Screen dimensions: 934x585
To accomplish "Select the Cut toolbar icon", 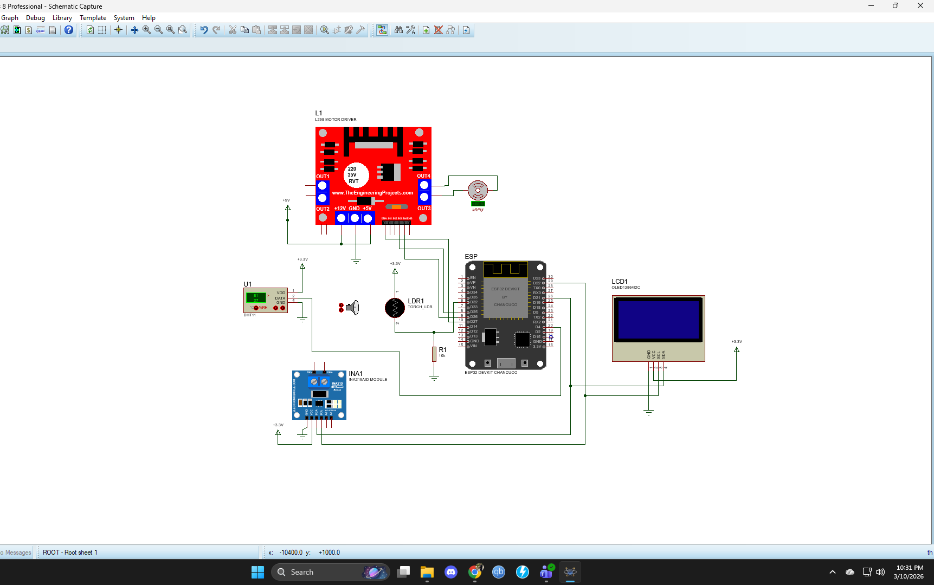I will 233,30.
